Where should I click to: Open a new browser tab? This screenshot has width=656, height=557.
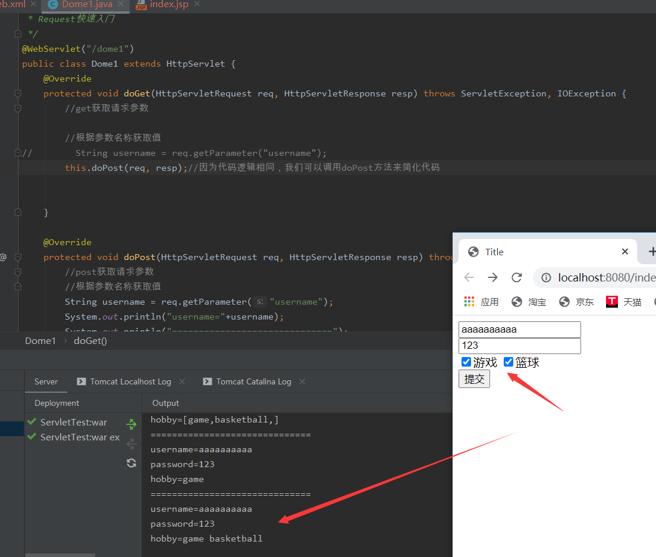click(x=651, y=252)
